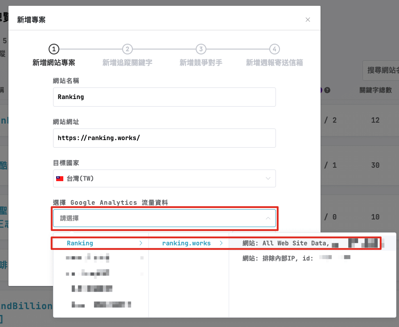Click the 網站名稱 name input field
The height and width of the screenshot is (327, 399).
pyautogui.click(x=165, y=97)
